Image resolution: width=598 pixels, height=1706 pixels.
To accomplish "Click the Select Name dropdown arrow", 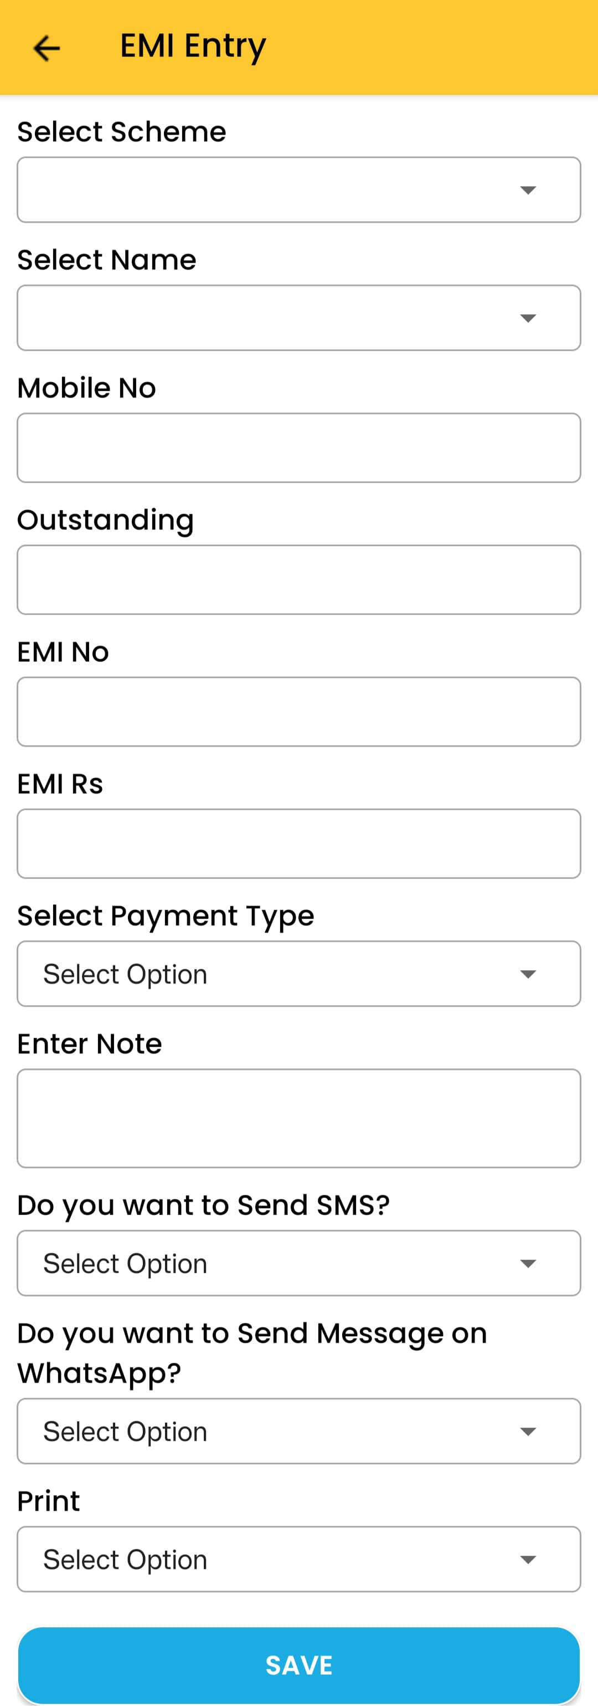I will point(527,319).
